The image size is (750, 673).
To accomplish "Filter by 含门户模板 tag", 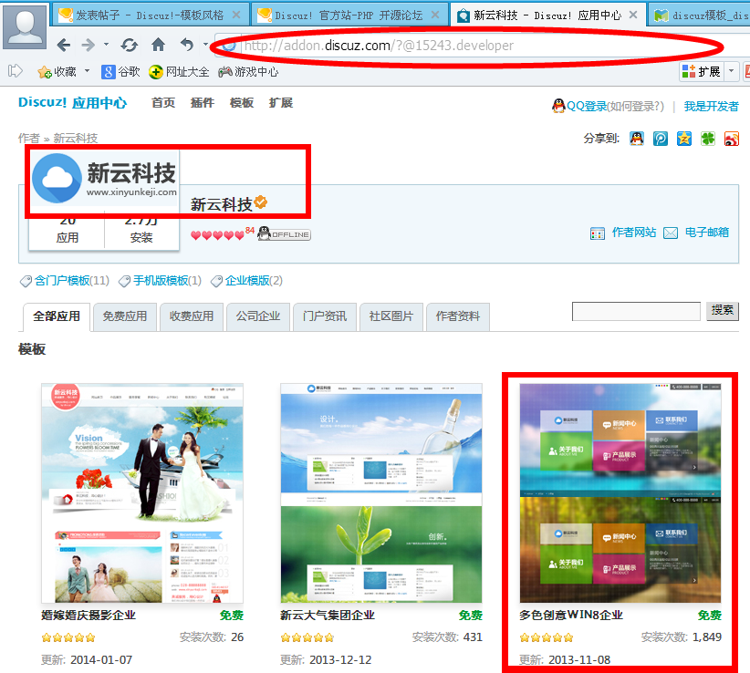I will click(62, 281).
